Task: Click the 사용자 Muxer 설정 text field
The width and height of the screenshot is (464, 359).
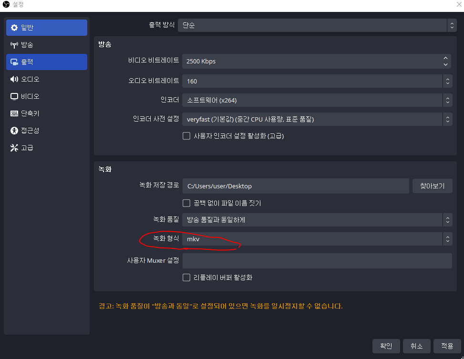Action: (317, 261)
